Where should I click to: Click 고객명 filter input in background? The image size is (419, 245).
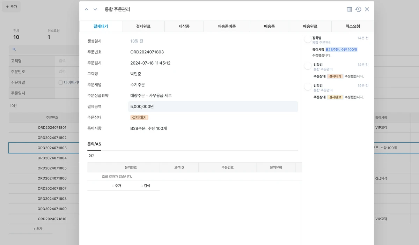(x=67, y=61)
